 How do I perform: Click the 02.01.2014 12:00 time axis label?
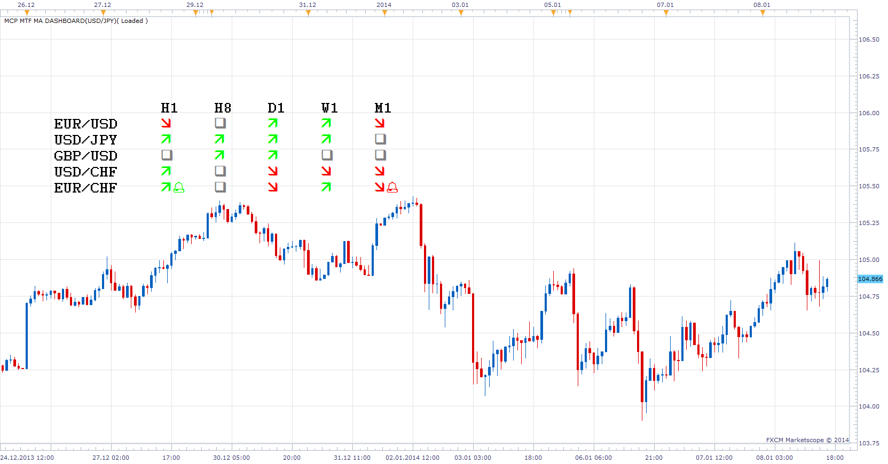click(x=412, y=458)
